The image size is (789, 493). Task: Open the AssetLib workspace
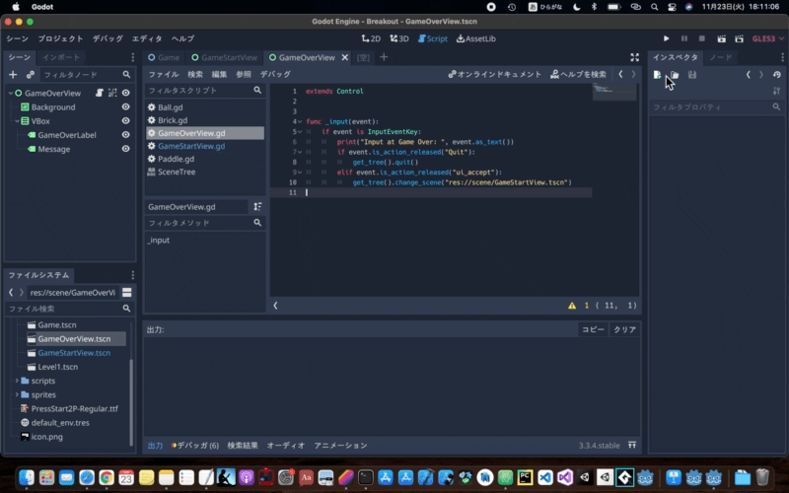click(476, 38)
